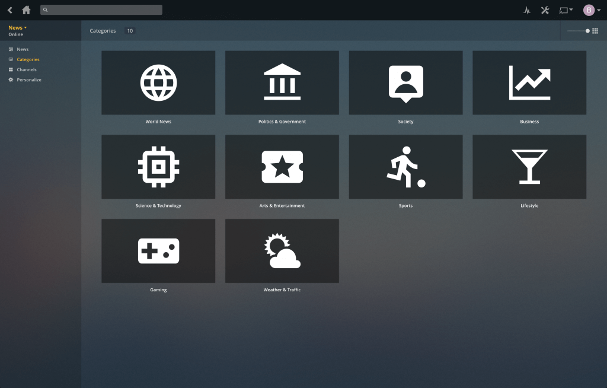
Task: Open the Sports soccer player tile
Action: [x=405, y=167]
